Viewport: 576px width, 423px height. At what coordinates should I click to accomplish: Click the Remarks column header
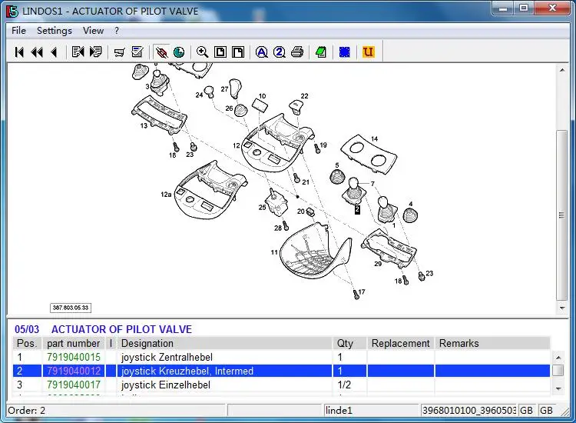[x=492, y=343]
